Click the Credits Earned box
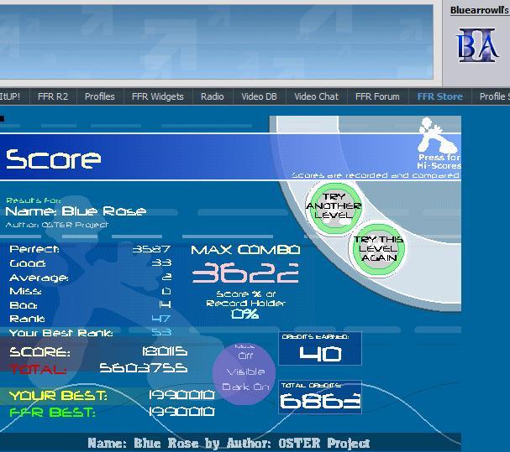 320,349
